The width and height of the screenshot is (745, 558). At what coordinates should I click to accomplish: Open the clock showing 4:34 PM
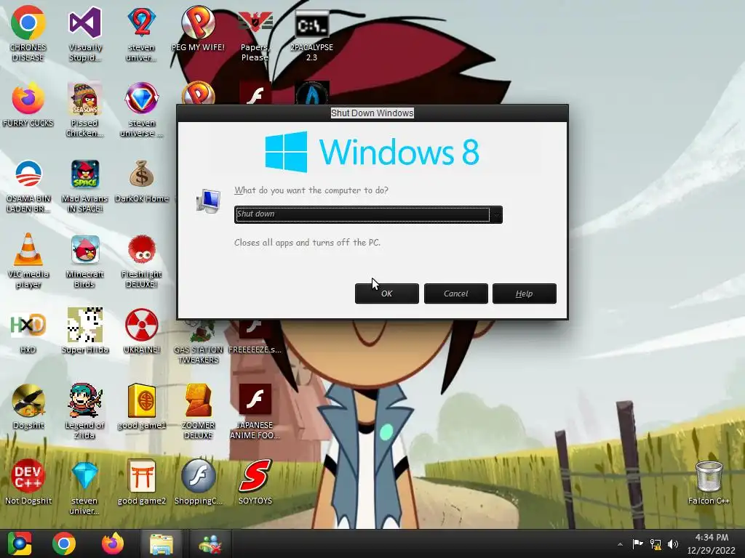coord(712,543)
